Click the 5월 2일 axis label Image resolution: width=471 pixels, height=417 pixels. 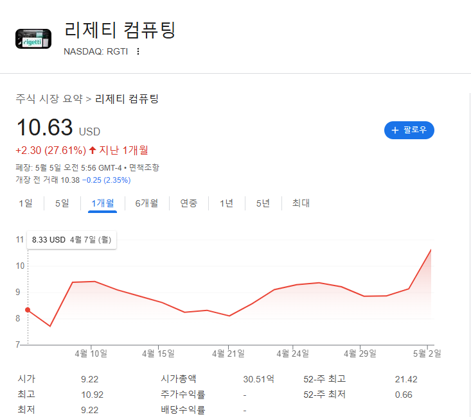pyautogui.click(x=427, y=353)
